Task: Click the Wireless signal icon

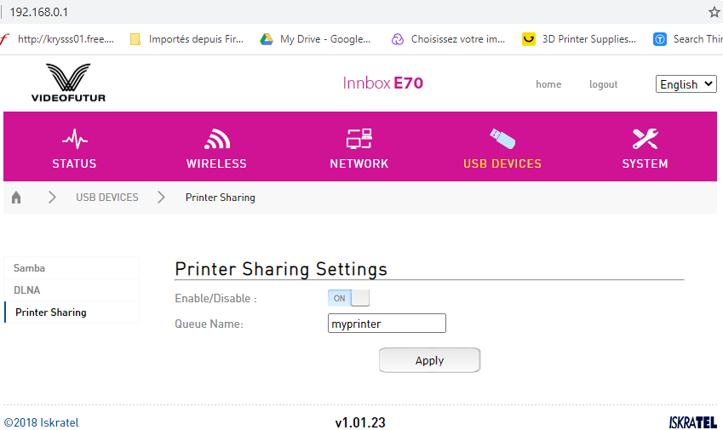Action: (x=216, y=138)
